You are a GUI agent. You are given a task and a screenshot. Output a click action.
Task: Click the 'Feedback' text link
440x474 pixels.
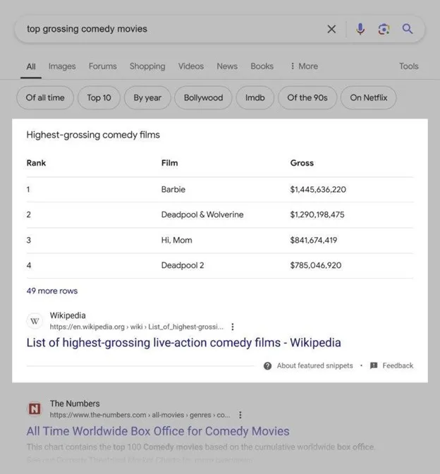click(x=398, y=366)
